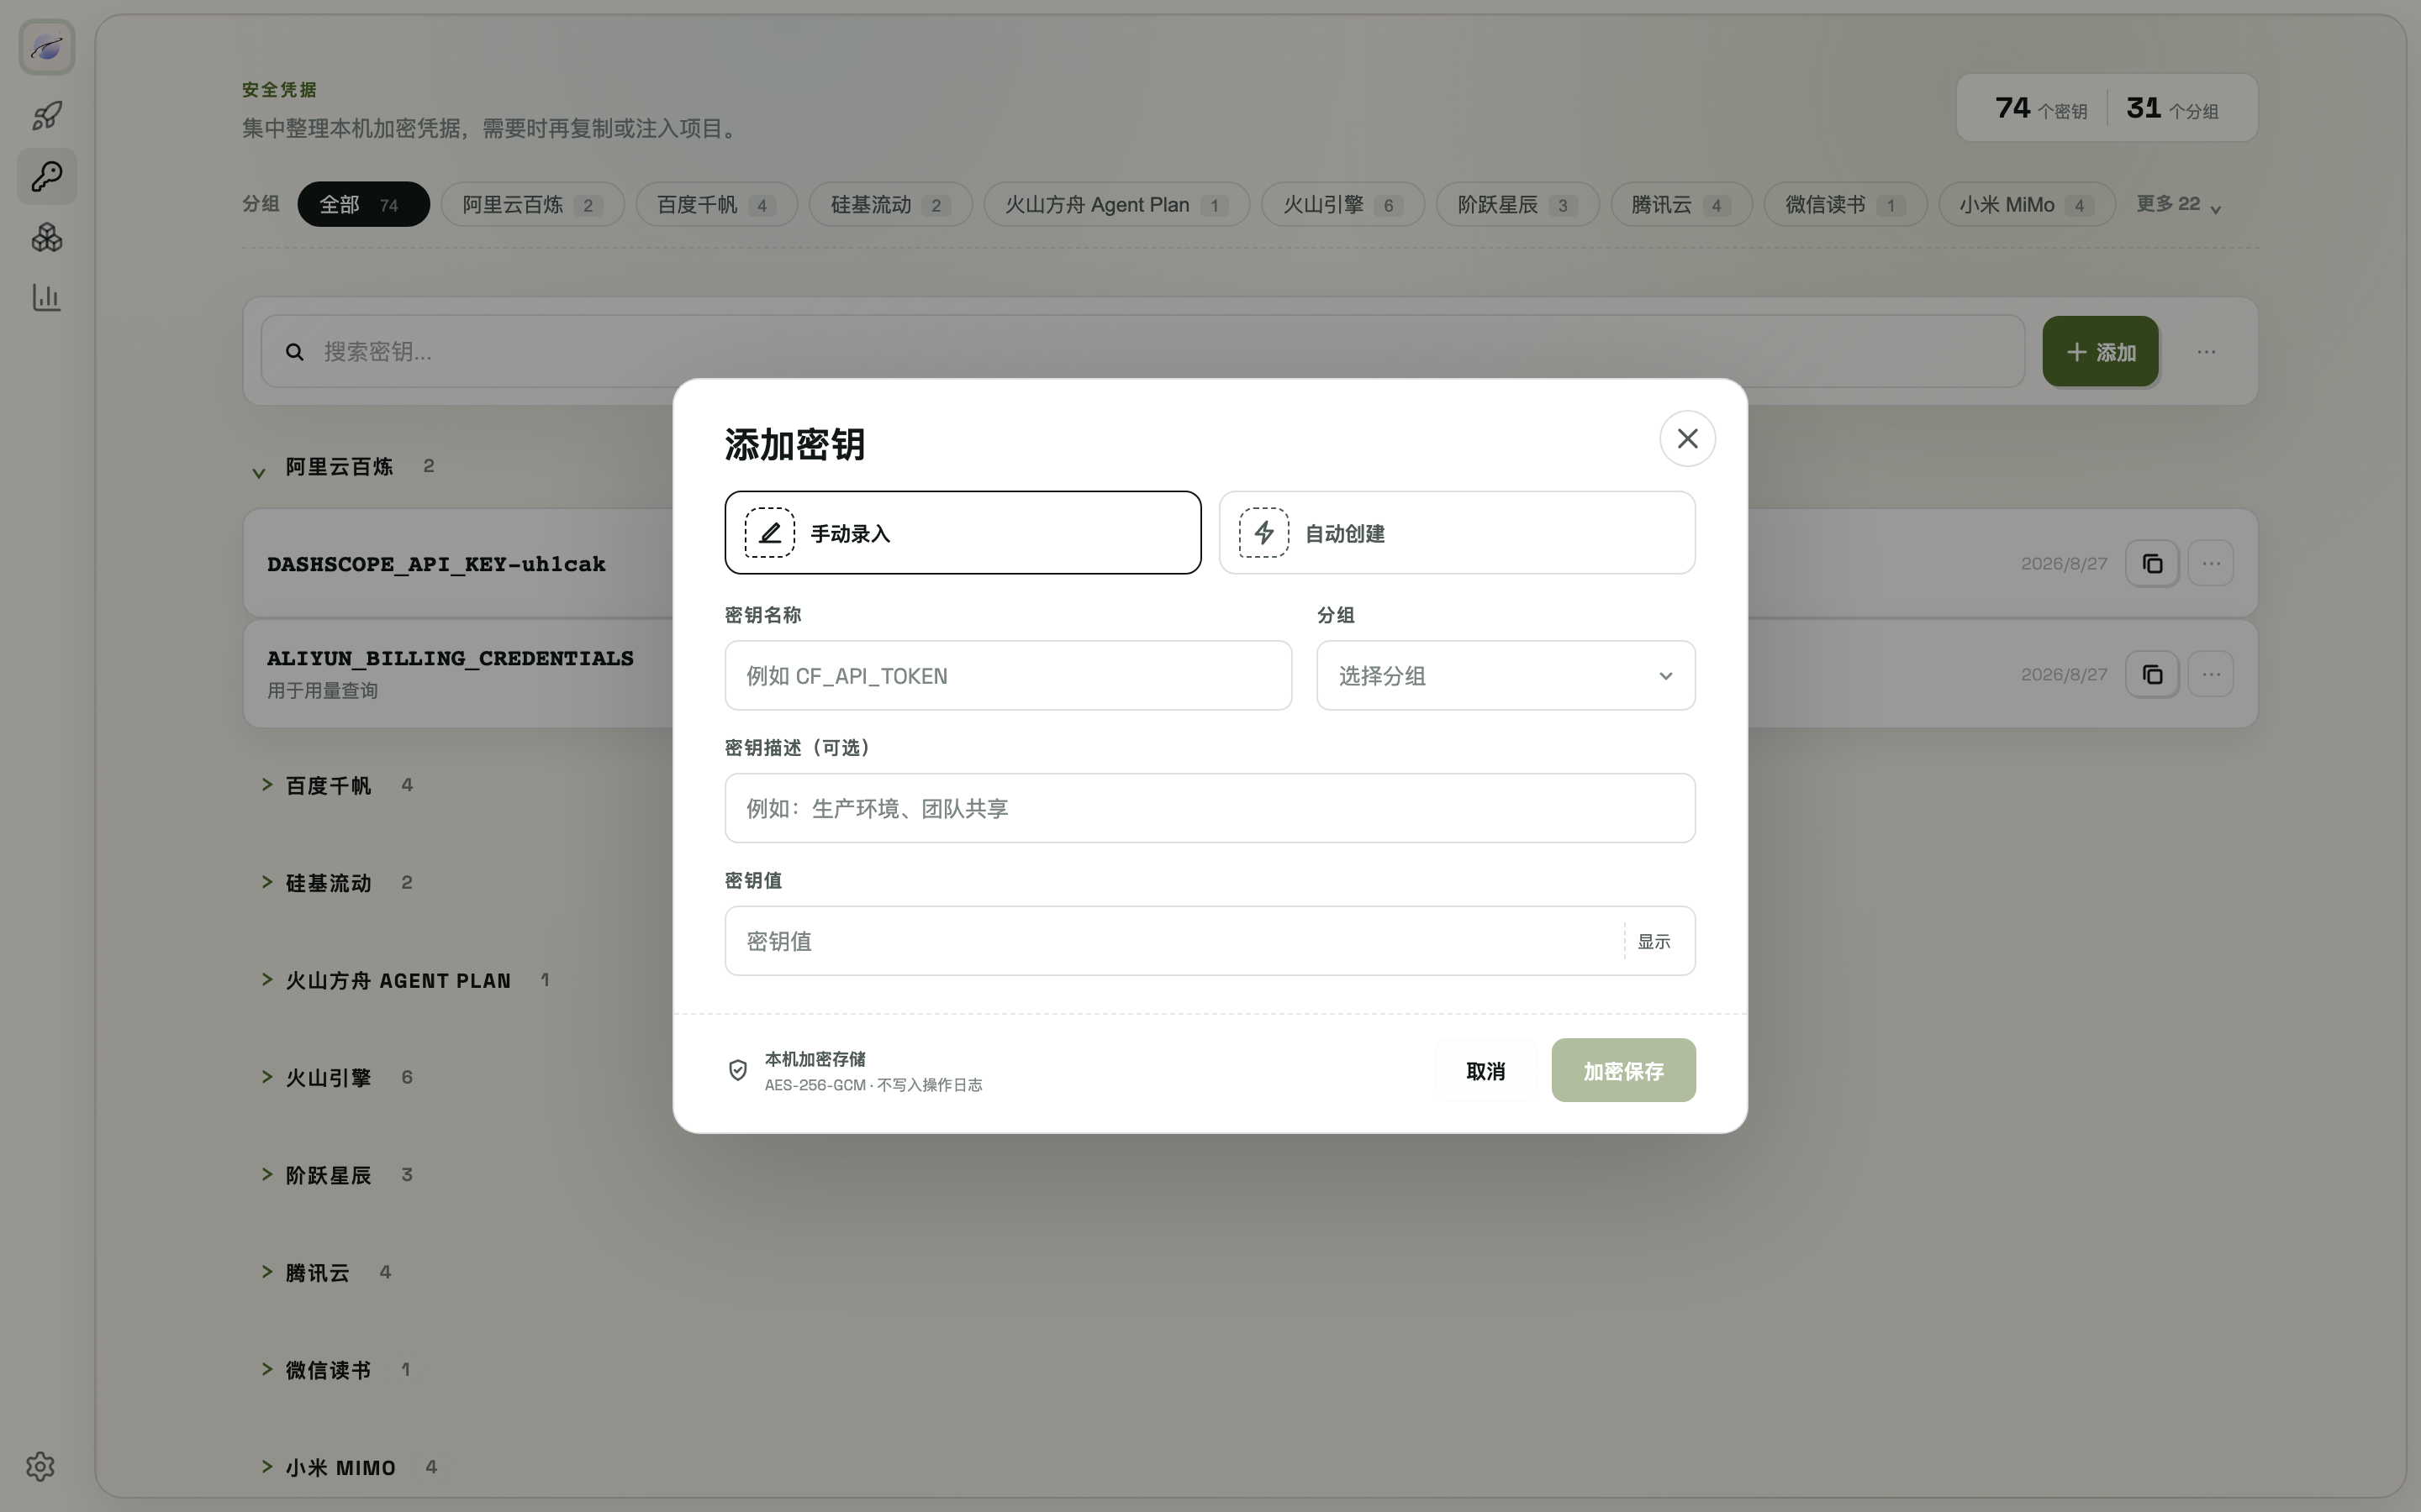Filter by 硅基流动 chip
The width and height of the screenshot is (2421, 1512).
pos(890,204)
